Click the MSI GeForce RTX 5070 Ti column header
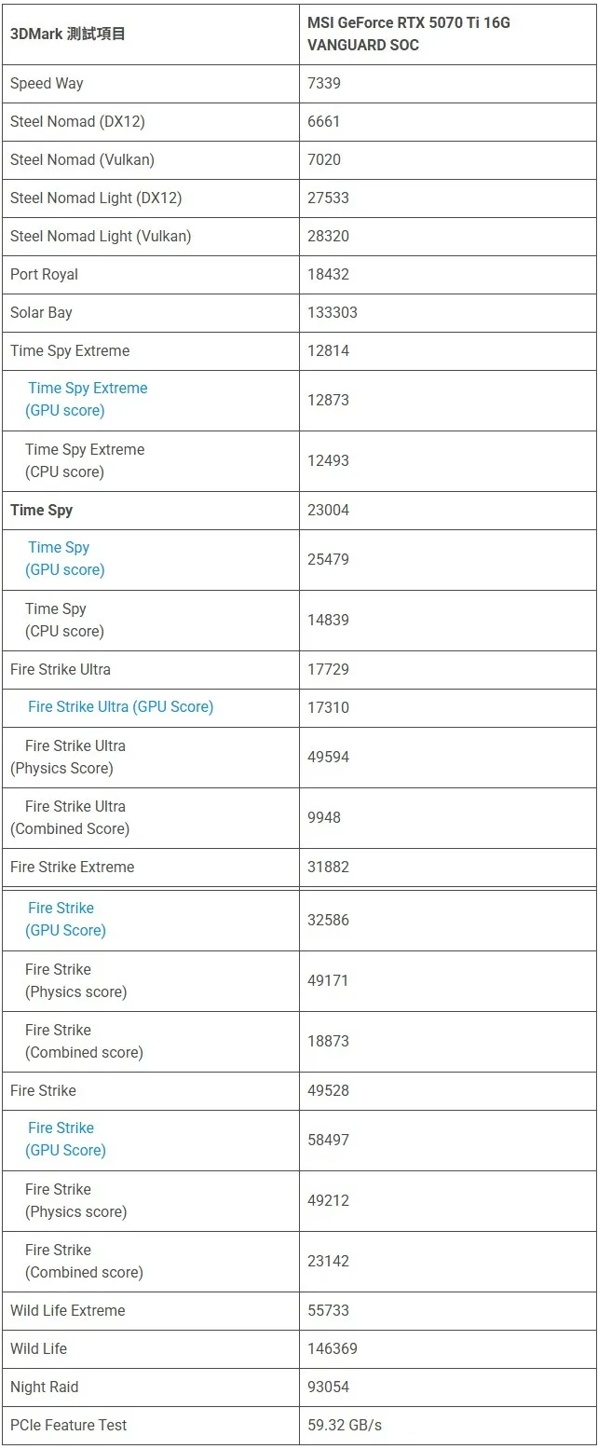This screenshot has width=598, height=1449. [409, 34]
